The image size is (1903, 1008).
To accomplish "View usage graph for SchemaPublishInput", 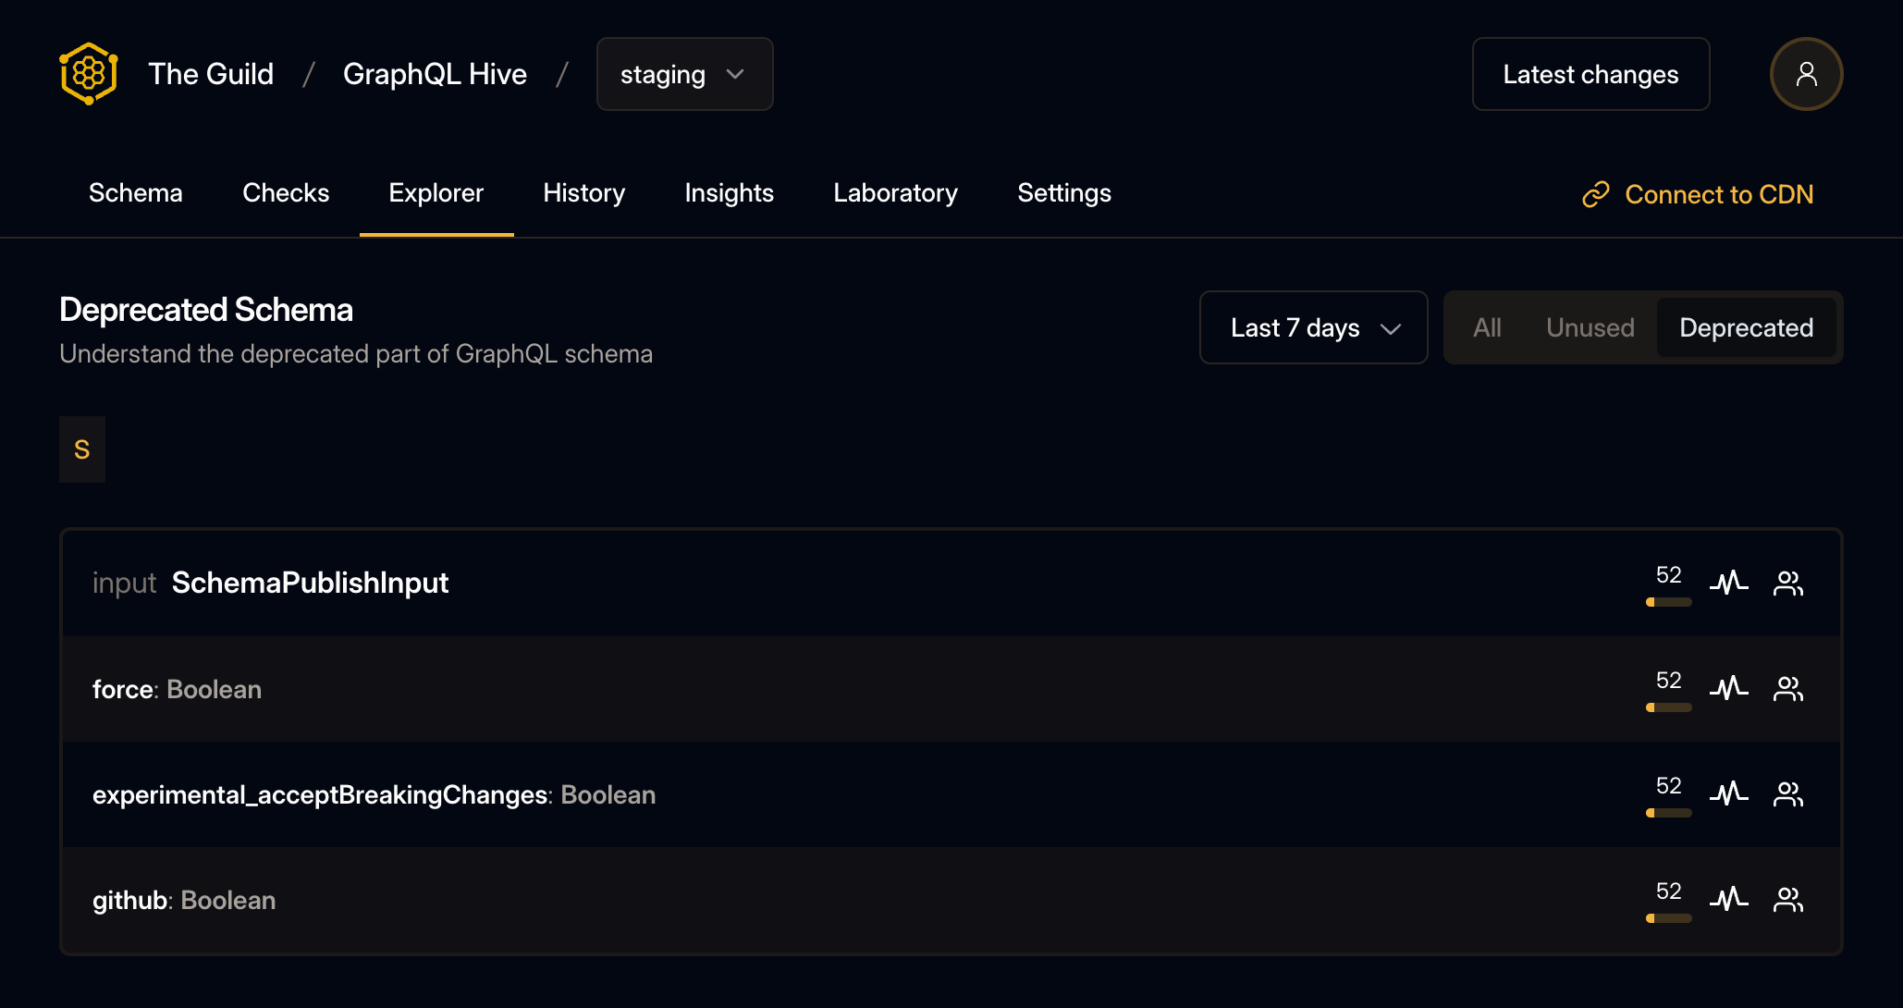I will (x=1729, y=583).
